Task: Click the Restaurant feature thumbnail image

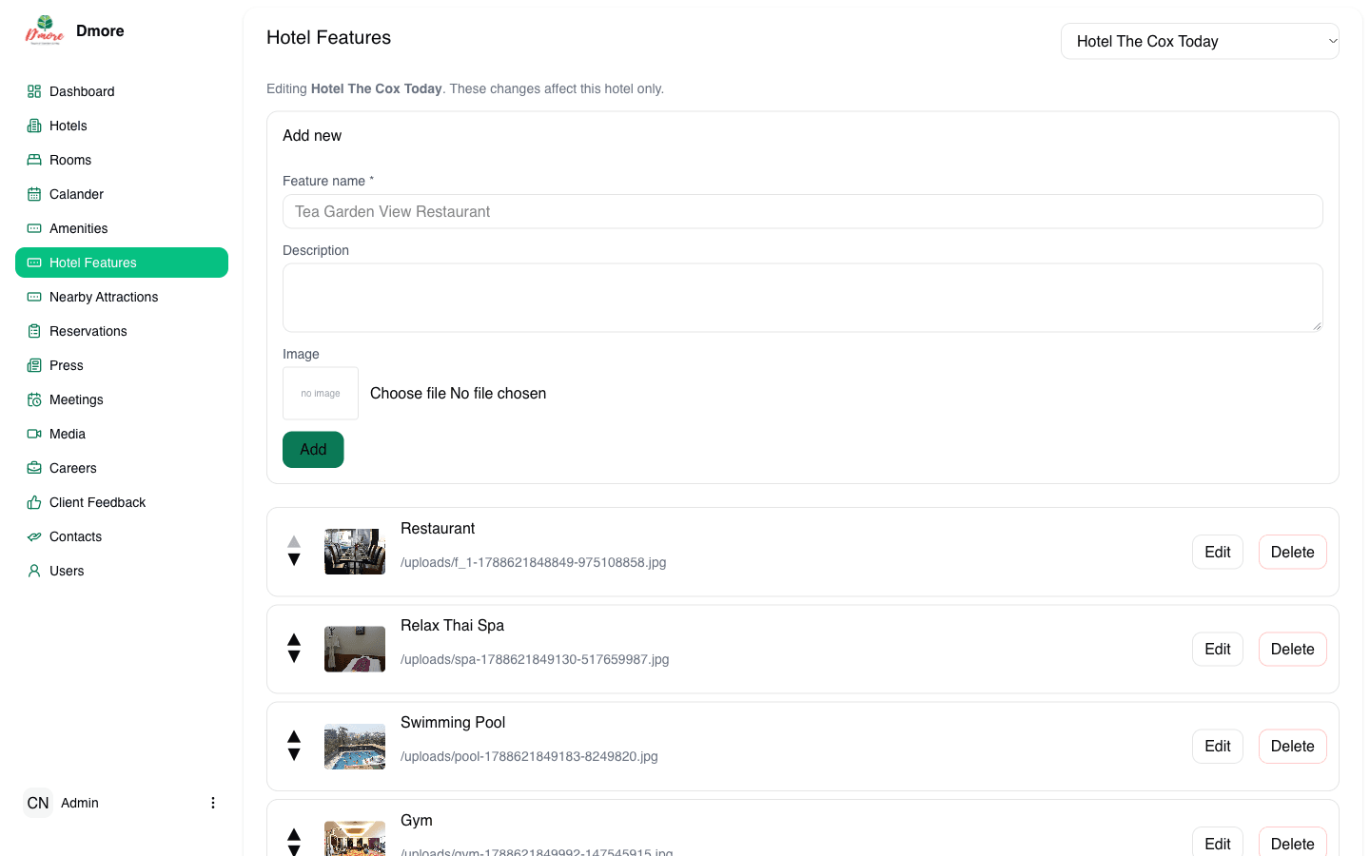Action: tap(355, 552)
